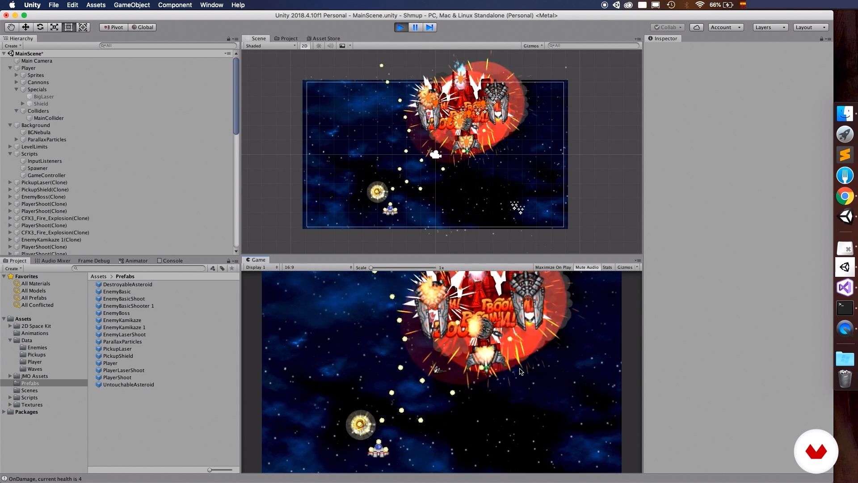
Task: Open Hierarchy Create button
Action: coord(13,46)
